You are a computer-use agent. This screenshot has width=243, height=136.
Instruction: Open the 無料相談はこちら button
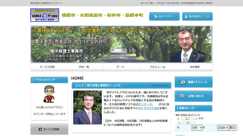(x=197, y=16)
